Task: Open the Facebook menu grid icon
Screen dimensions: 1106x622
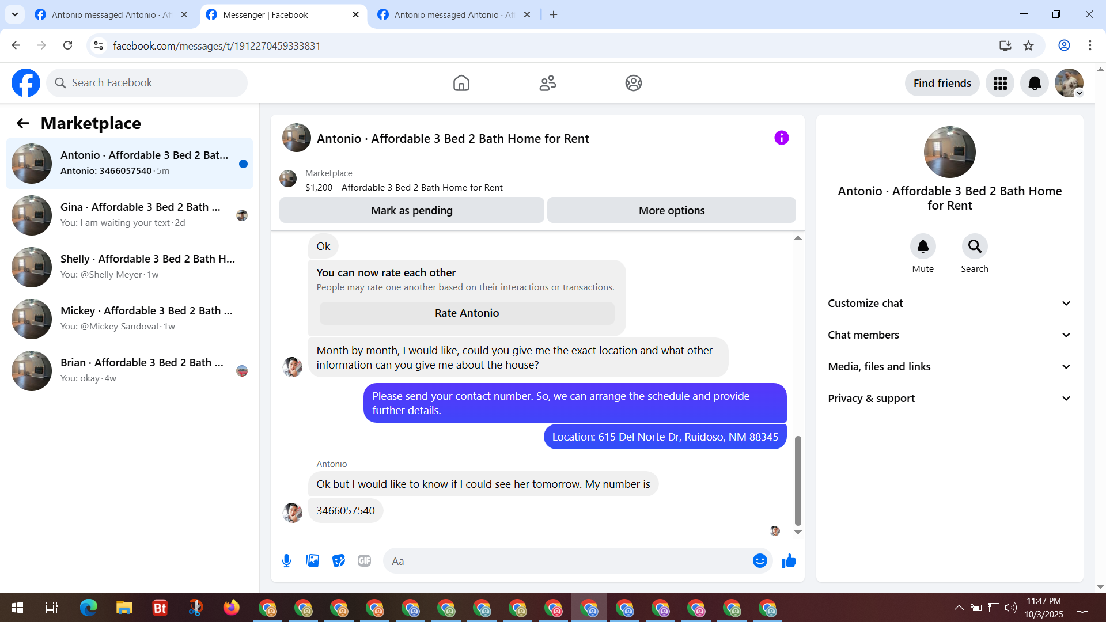Action: (1000, 83)
